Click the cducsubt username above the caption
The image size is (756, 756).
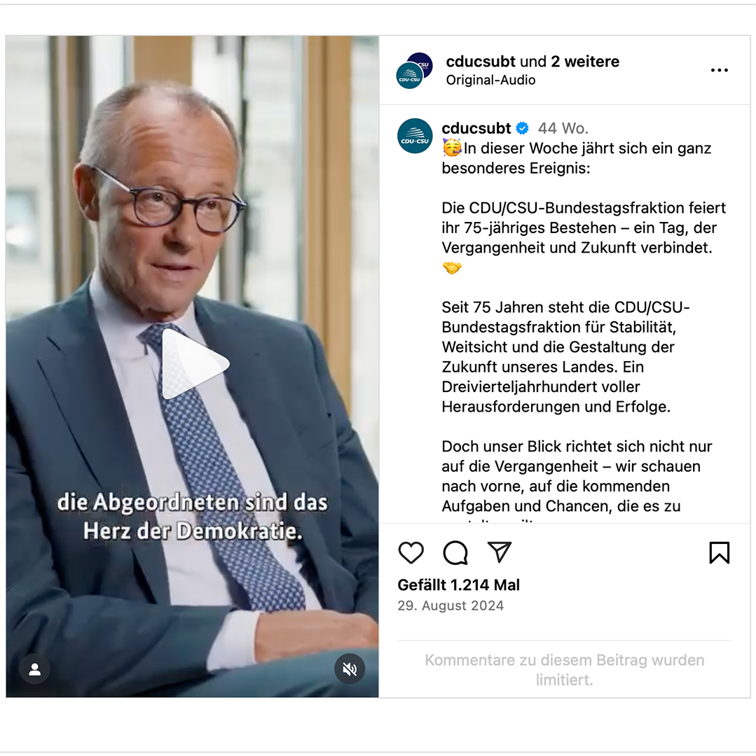coord(476,128)
